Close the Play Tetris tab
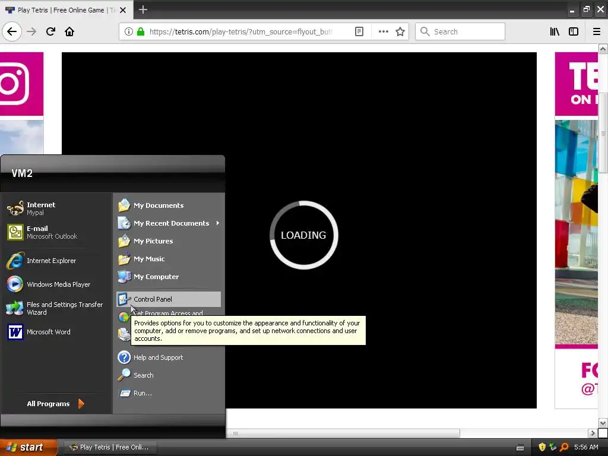The height and width of the screenshot is (456, 608). [123, 10]
